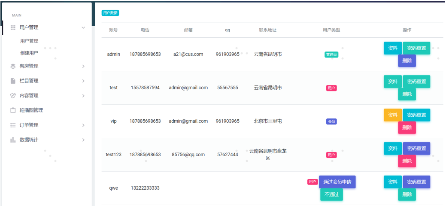Click the 管理员 badge for admin
The width and height of the screenshot is (446, 206).
[331, 55]
